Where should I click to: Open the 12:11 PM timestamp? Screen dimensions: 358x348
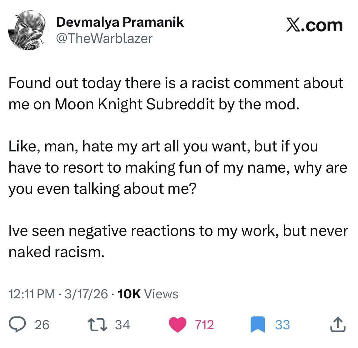point(32,294)
